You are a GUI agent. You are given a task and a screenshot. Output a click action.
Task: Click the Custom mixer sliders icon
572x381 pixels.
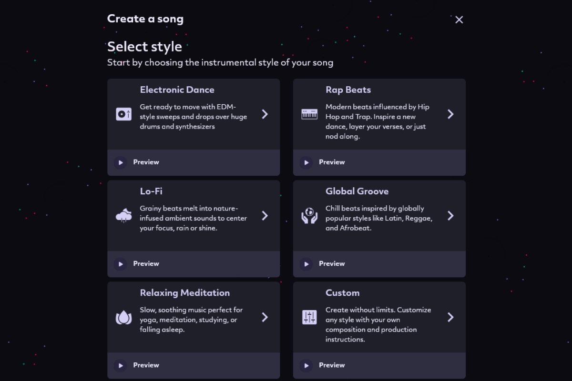coord(309,317)
